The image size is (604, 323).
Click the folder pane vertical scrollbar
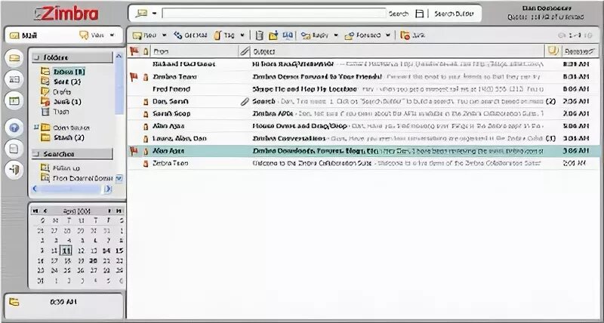(119, 88)
